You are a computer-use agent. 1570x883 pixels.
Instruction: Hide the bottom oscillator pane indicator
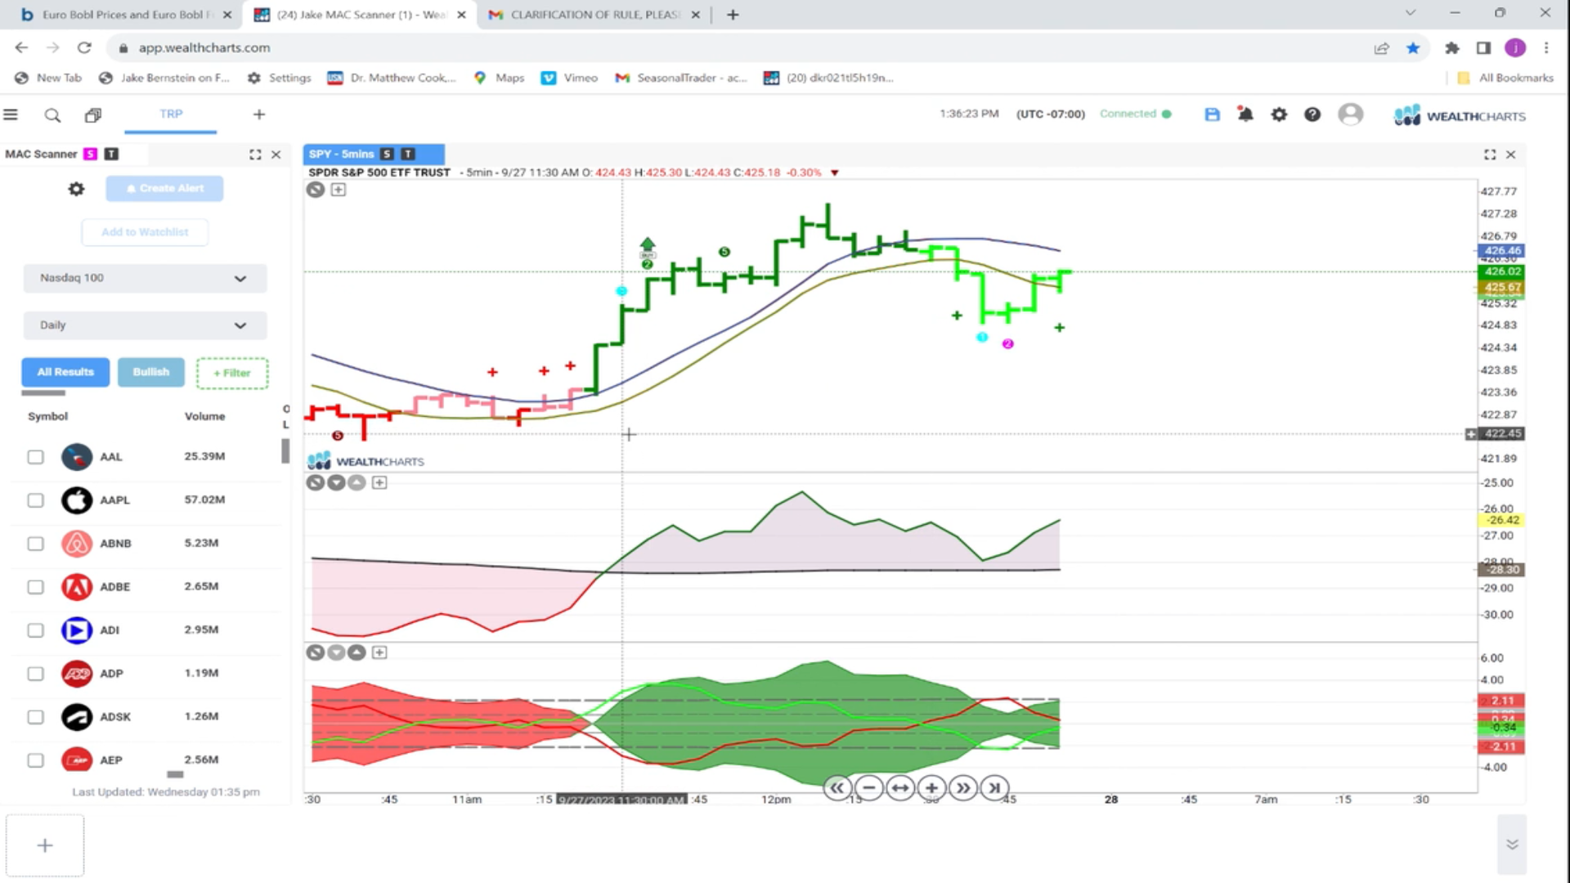(x=315, y=652)
